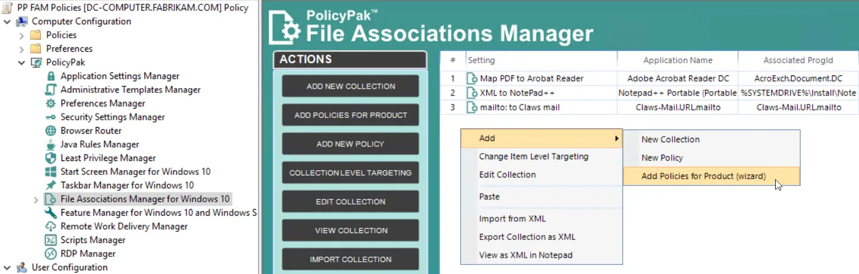Open the Add submenu arrow
This screenshot has width=859, height=274.
pos(616,139)
